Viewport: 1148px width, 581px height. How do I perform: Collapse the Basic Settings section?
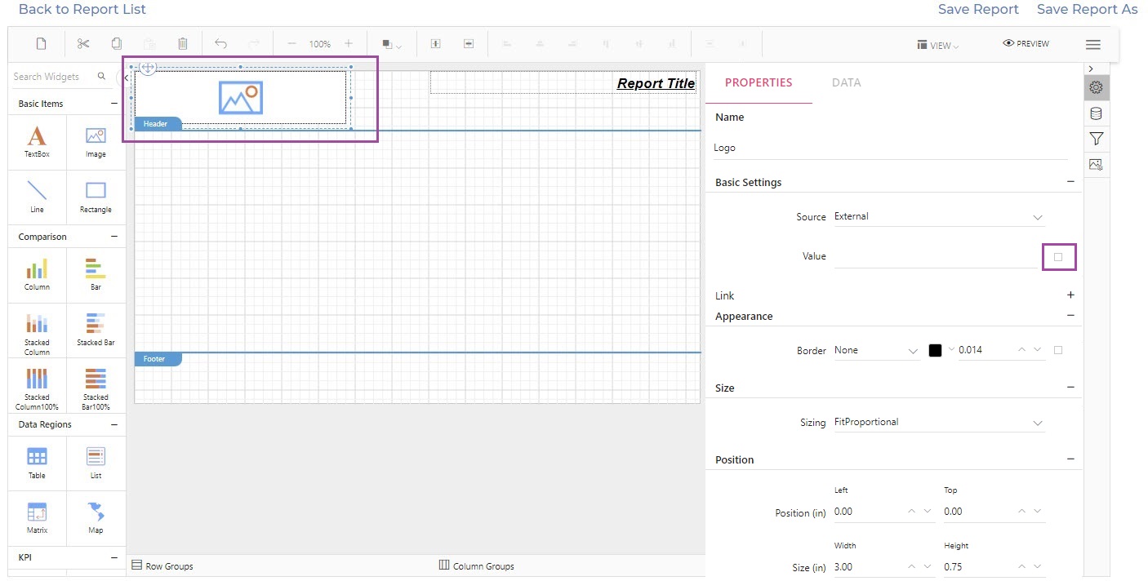pos(1070,182)
